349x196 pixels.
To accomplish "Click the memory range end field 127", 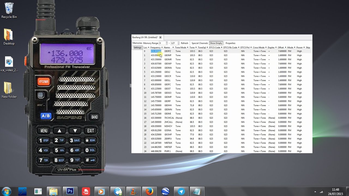I will point(174,43).
